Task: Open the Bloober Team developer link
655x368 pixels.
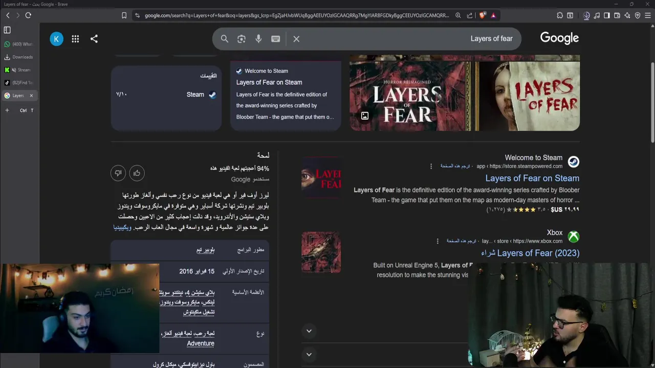Action: pos(205,250)
